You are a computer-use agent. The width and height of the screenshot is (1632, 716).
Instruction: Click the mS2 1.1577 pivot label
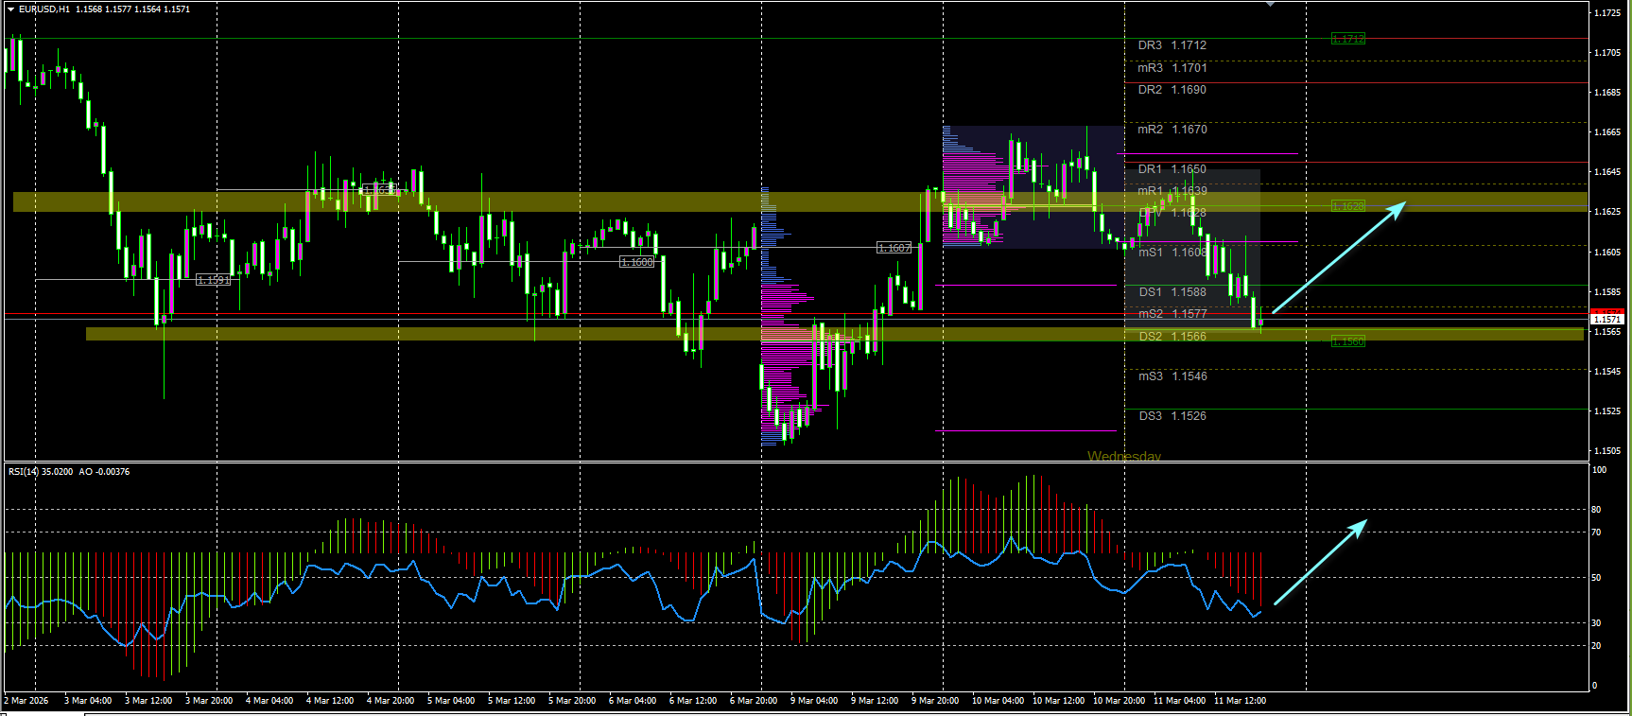[1172, 314]
